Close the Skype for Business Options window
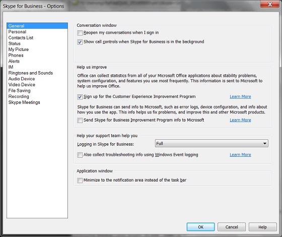The width and height of the screenshot is (282, 237). (x=269, y=4)
